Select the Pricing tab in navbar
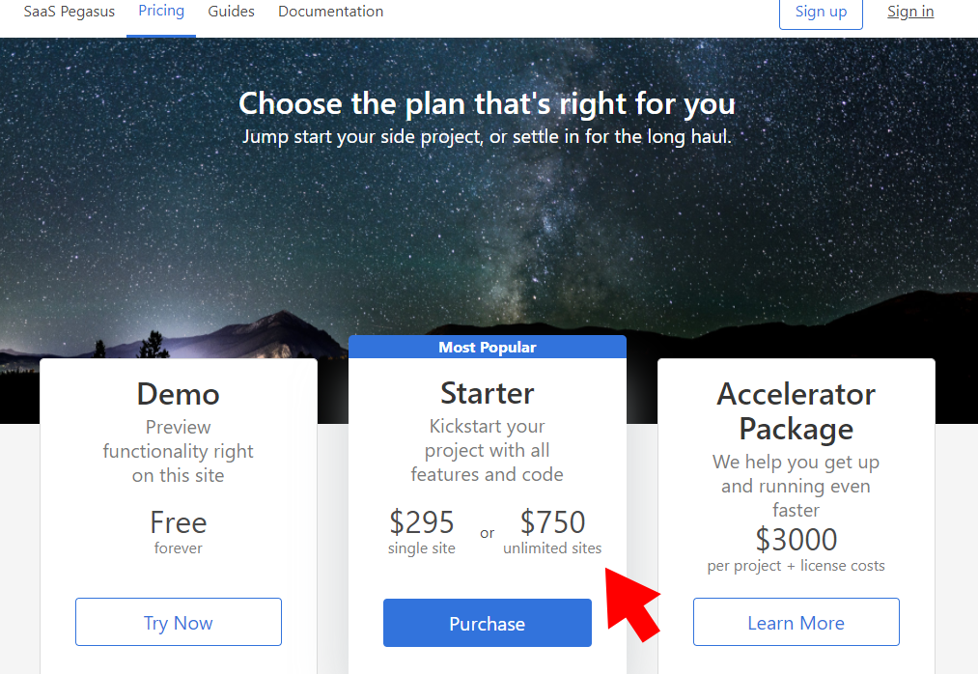978x674 pixels. coord(161,12)
